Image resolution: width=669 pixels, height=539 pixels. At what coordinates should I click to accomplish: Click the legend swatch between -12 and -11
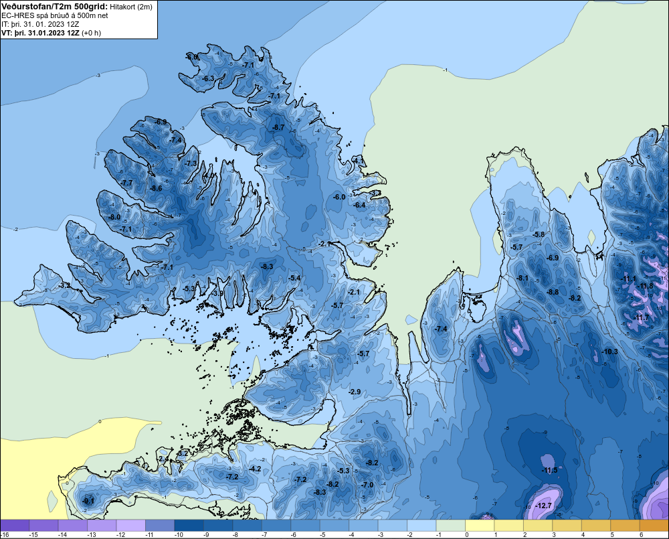click(x=131, y=526)
